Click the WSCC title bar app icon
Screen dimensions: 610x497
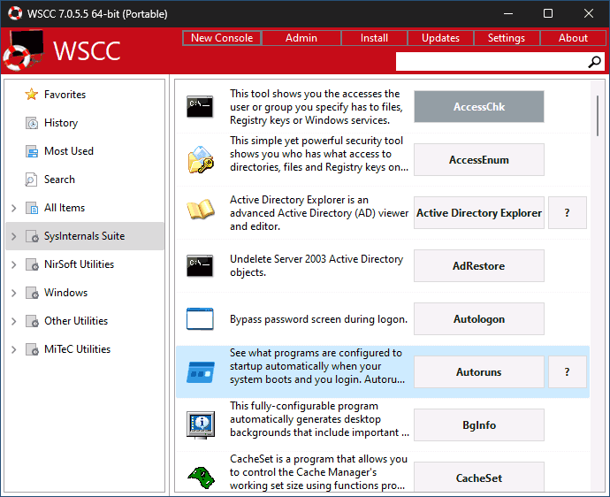point(15,13)
